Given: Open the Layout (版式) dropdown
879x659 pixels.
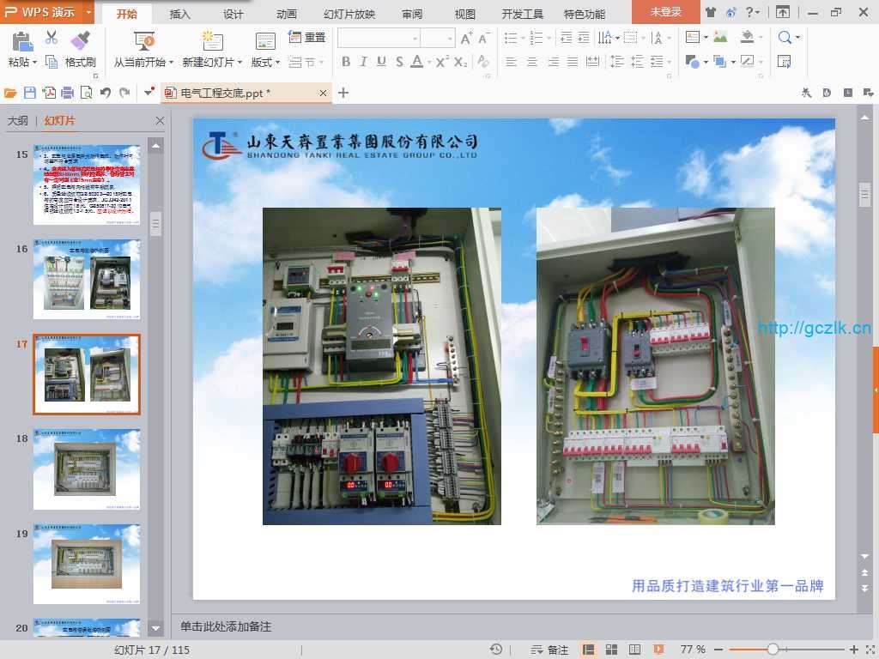Looking at the screenshot, I should [276, 63].
